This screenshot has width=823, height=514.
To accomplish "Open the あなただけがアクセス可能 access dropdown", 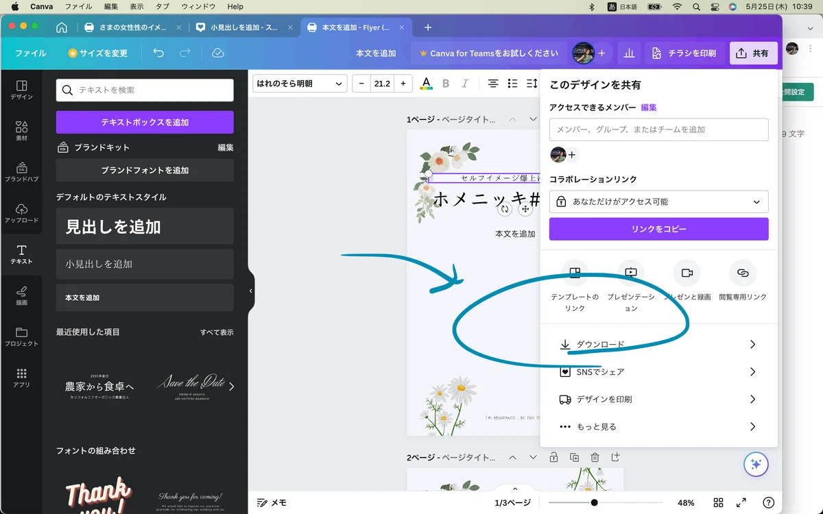I will [x=658, y=201].
